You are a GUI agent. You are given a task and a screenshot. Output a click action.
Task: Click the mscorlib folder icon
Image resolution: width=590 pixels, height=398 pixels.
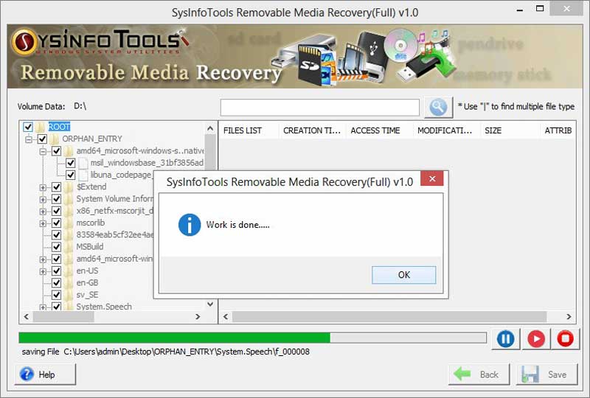[69, 223]
